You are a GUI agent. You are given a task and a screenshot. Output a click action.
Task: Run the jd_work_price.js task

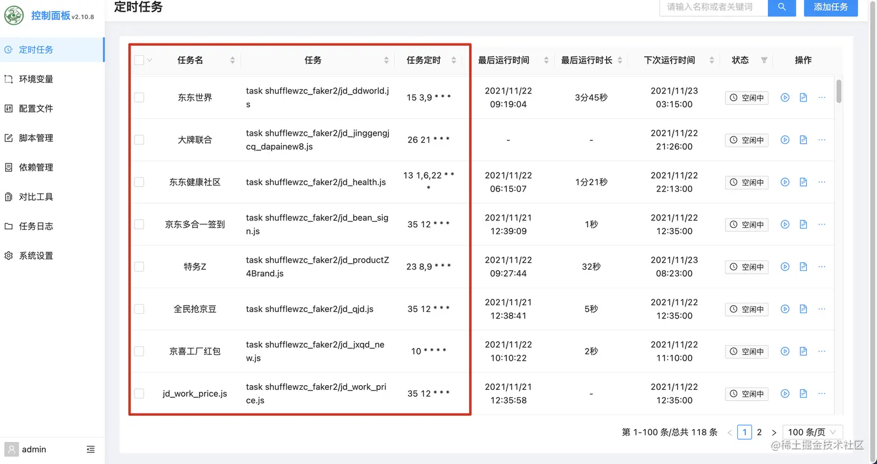click(x=785, y=394)
